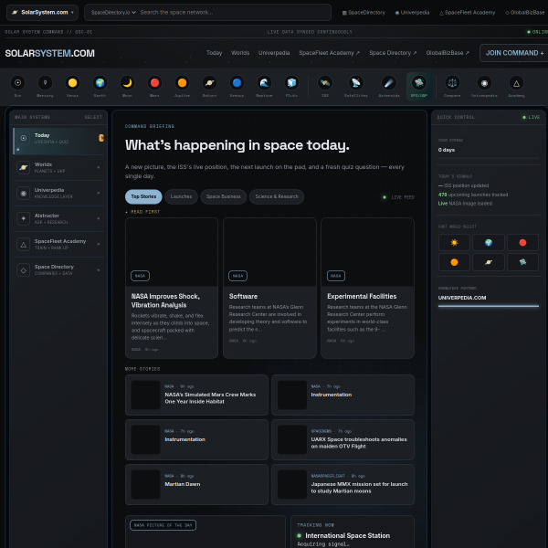The height and width of the screenshot is (548, 548).
Task: Expand Space Directory in sidebar
Action: (x=58, y=269)
